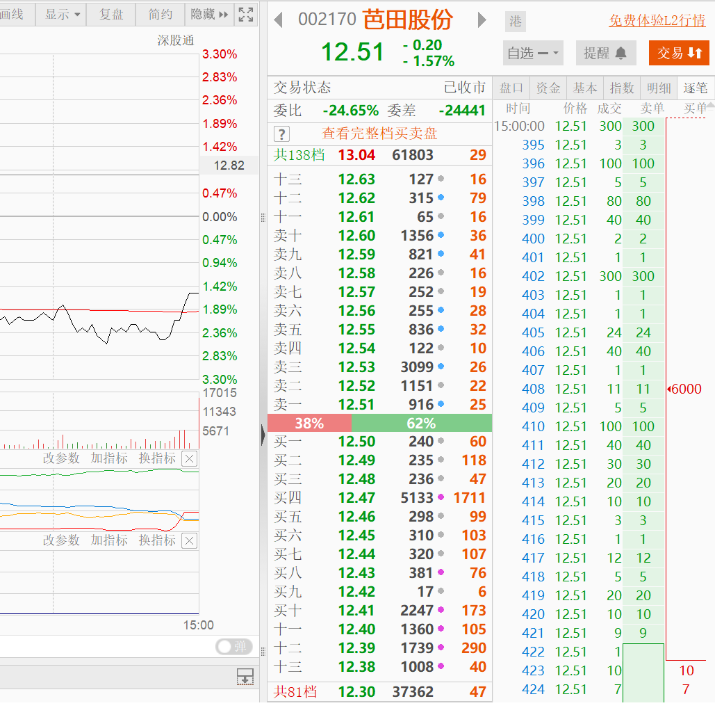Click 卖十 price 12.60
The width and height of the screenshot is (715, 708).
[356, 236]
